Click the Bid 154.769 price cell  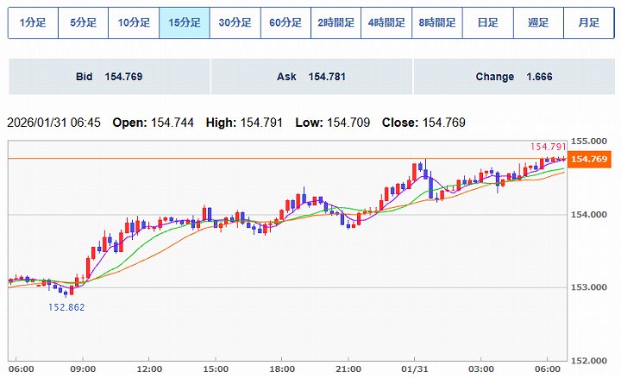(109, 77)
